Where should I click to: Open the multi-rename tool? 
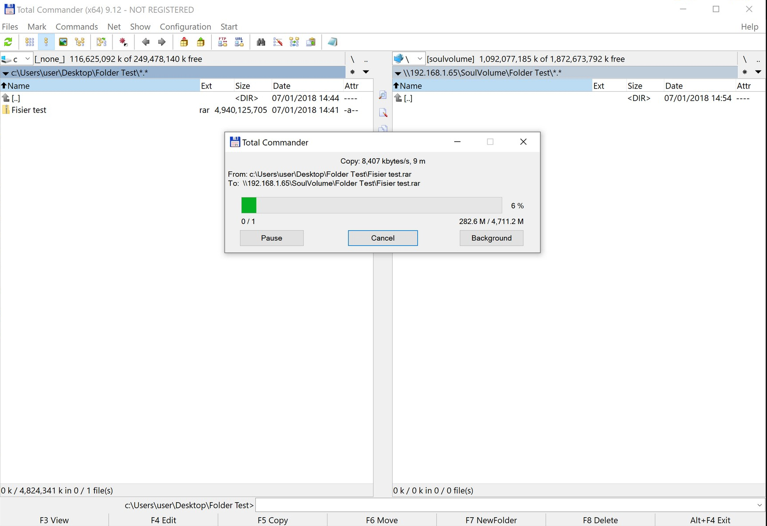[278, 42]
